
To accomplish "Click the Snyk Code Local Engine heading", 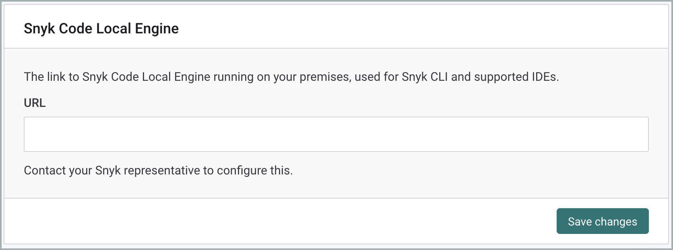I will [101, 28].
